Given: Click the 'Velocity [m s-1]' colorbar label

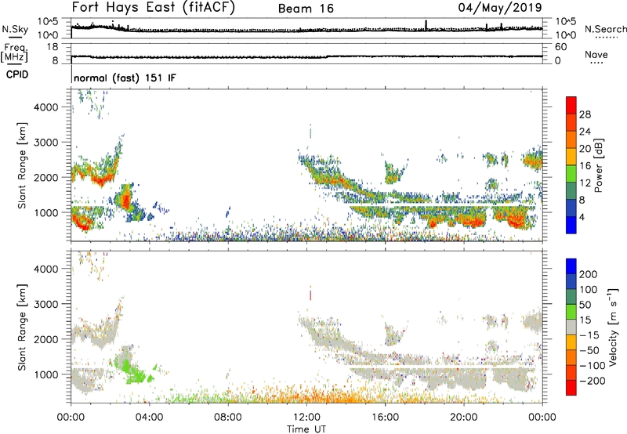Looking at the screenshot, I should click(x=613, y=327).
